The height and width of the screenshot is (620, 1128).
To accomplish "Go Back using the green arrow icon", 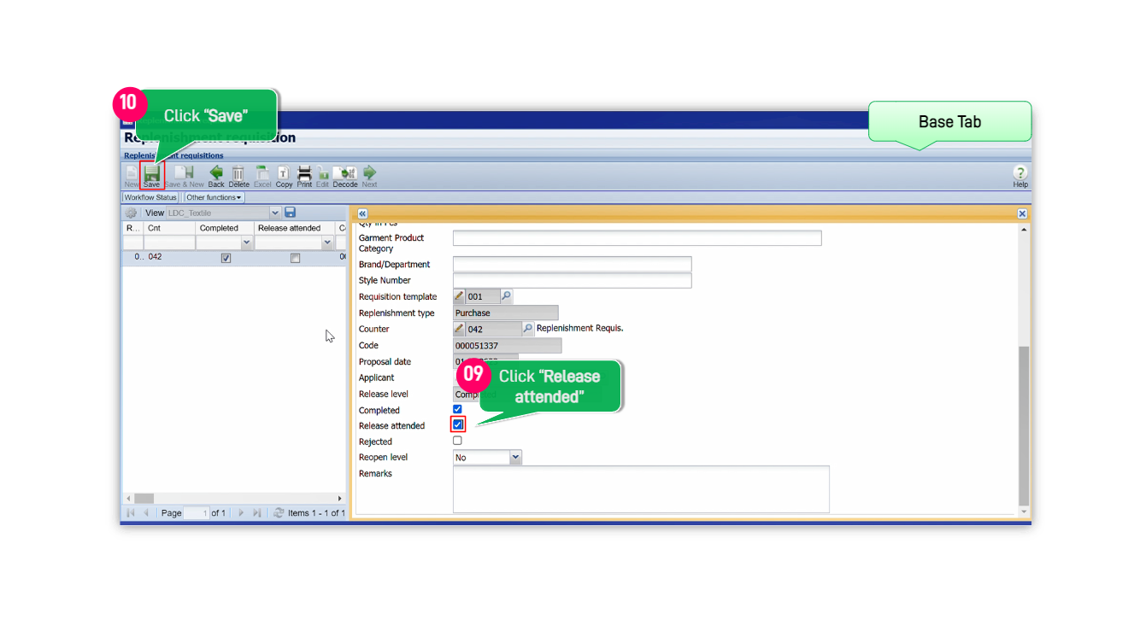I will coord(216,173).
